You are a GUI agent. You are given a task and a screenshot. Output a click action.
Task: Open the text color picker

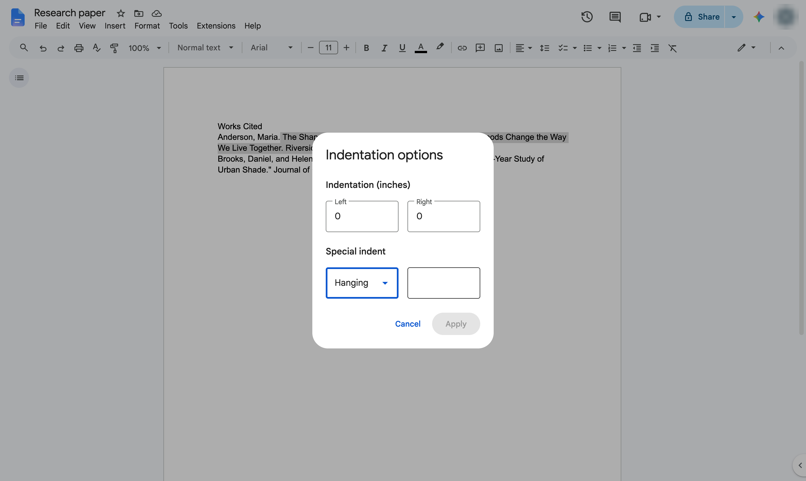tap(421, 48)
